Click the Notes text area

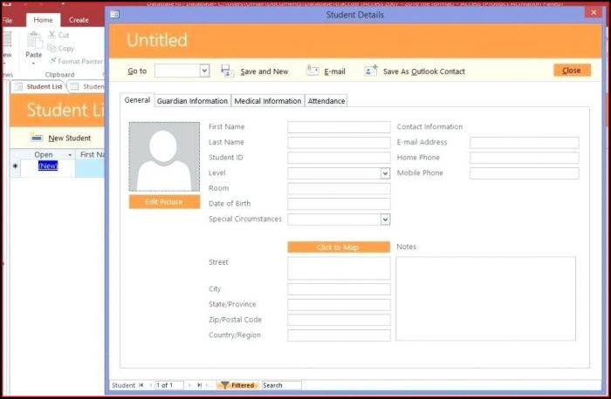coord(485,299)
